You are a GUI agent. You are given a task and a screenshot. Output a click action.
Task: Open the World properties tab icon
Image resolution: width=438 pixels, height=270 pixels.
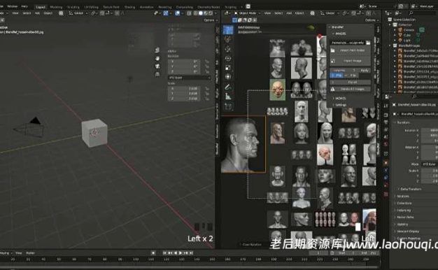click(x=386, y=144)
